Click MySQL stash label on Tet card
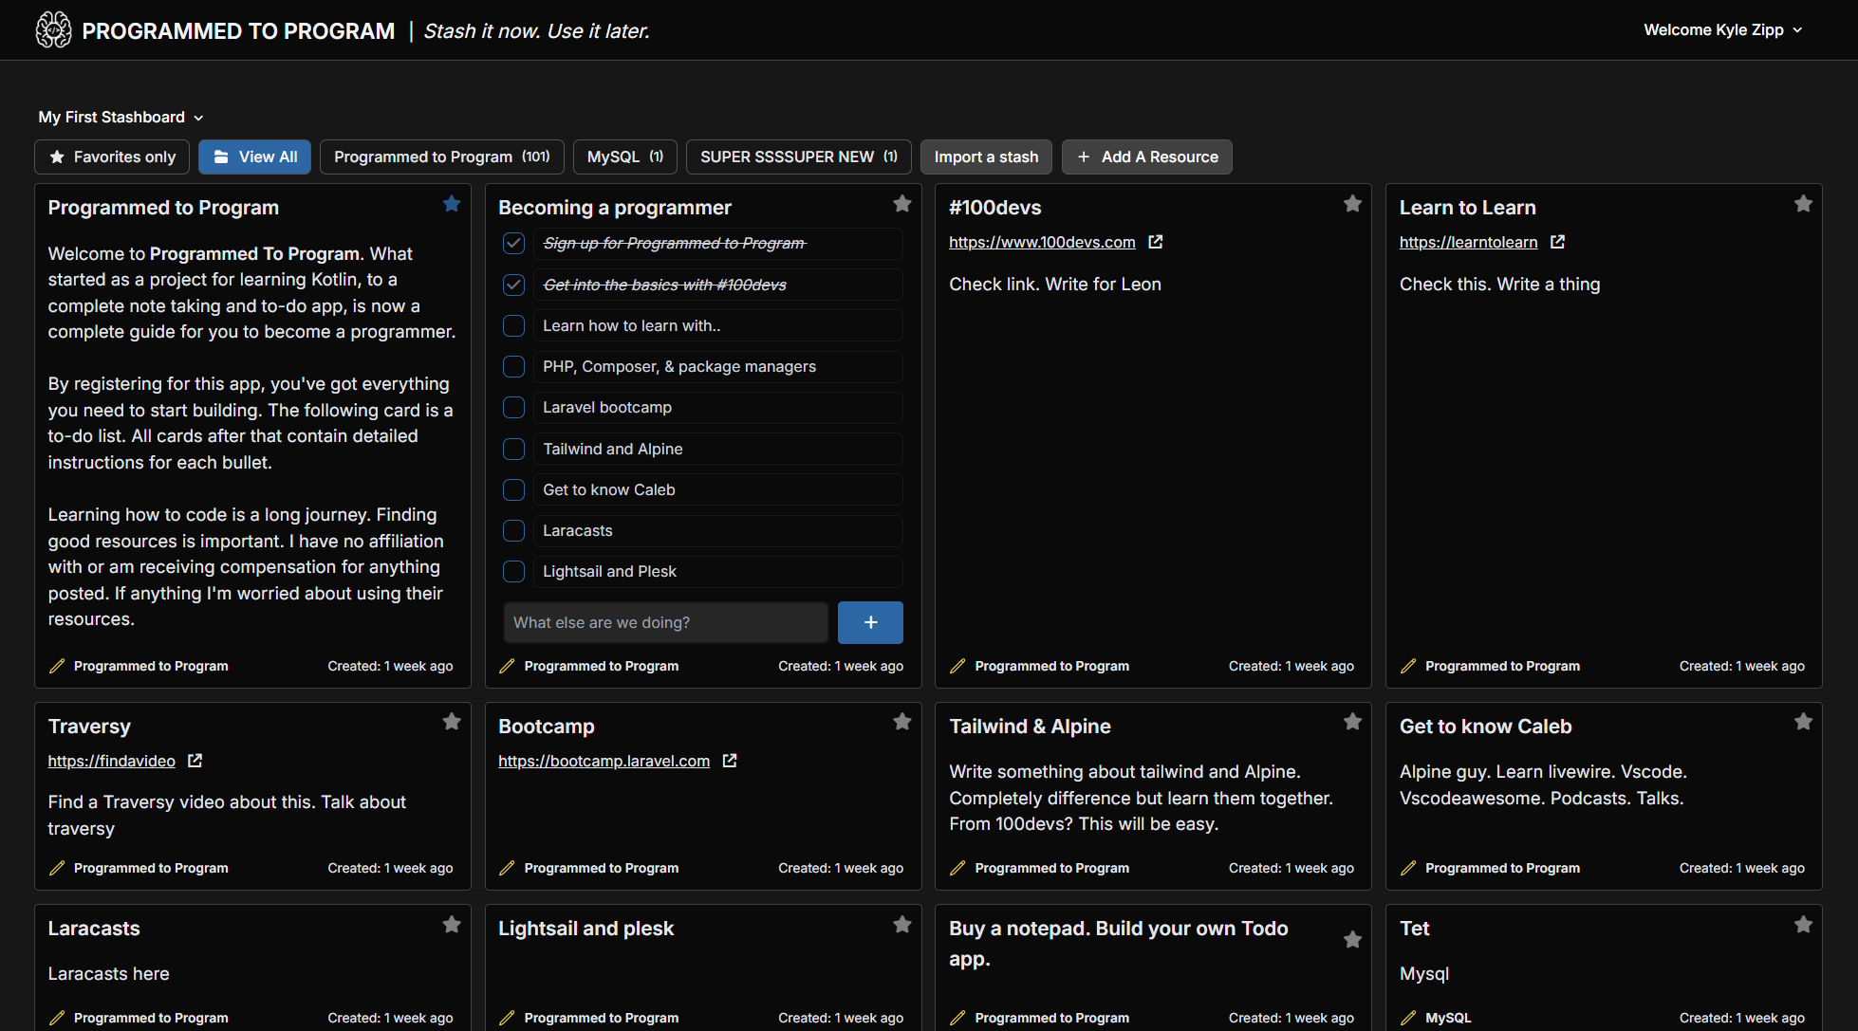 [x=1448, y=1018]
